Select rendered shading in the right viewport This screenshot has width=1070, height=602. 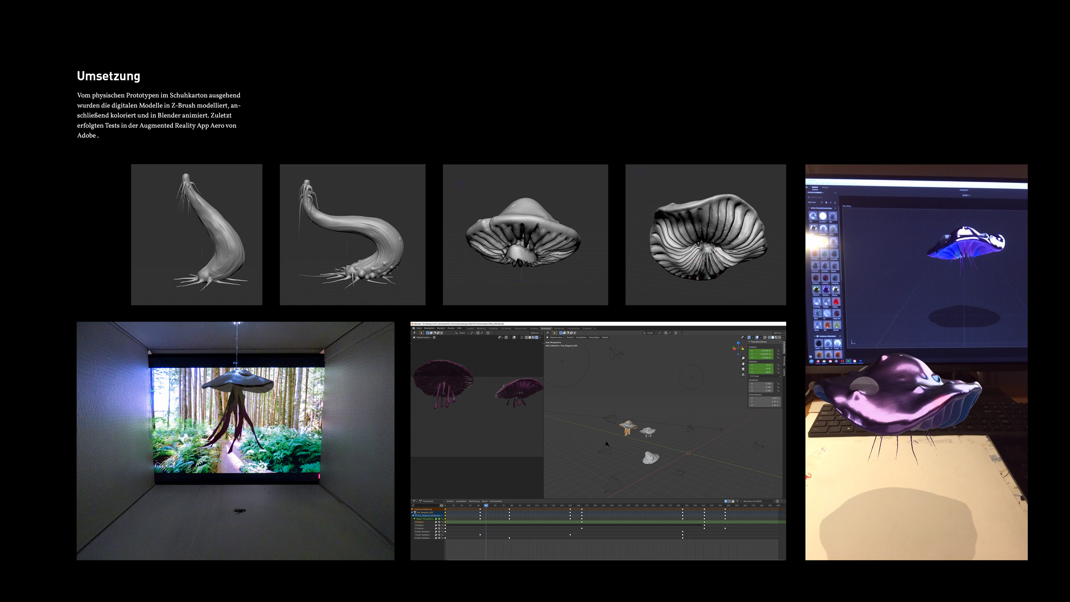pyautogui.click(x=780, y=337)
